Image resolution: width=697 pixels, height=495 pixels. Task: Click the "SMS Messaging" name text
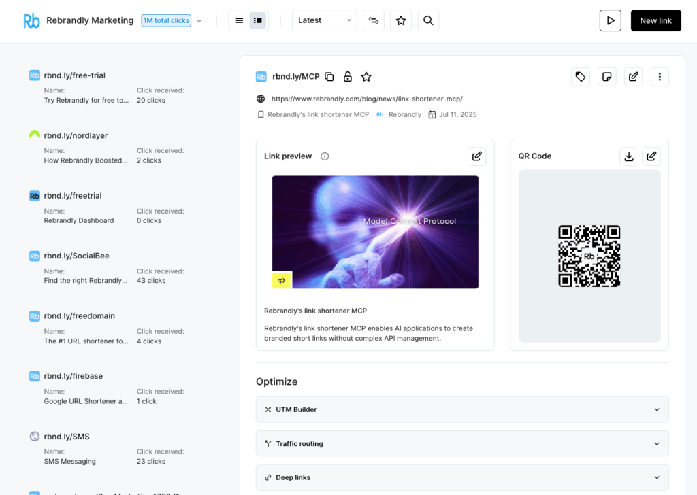coord(70,461)
